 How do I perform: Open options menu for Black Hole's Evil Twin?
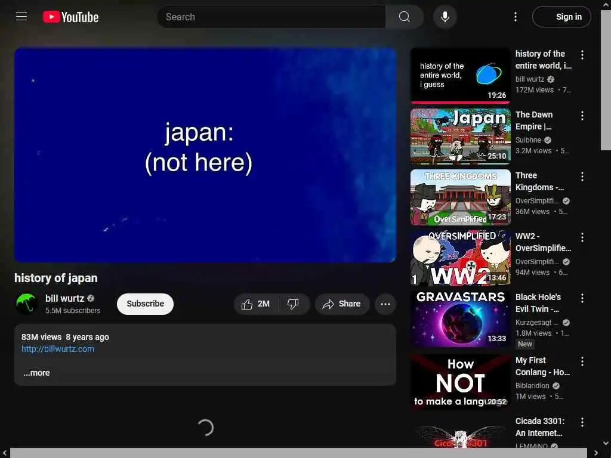pyautogui.click(x=582, y=298)
